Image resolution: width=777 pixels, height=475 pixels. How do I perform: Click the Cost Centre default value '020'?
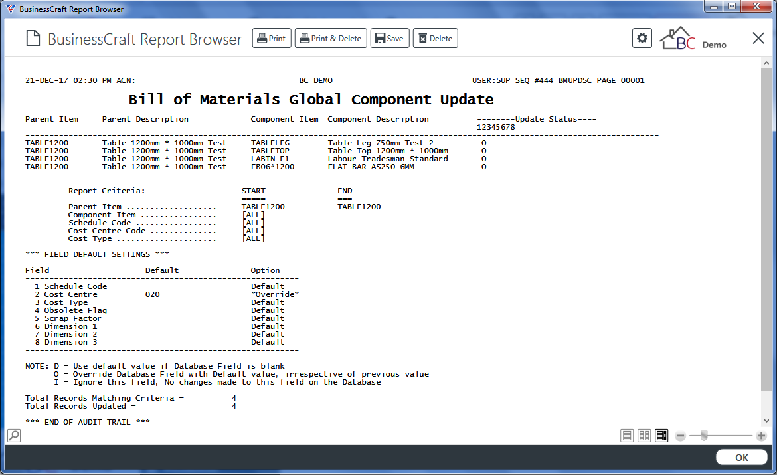[x=153, y=294]
